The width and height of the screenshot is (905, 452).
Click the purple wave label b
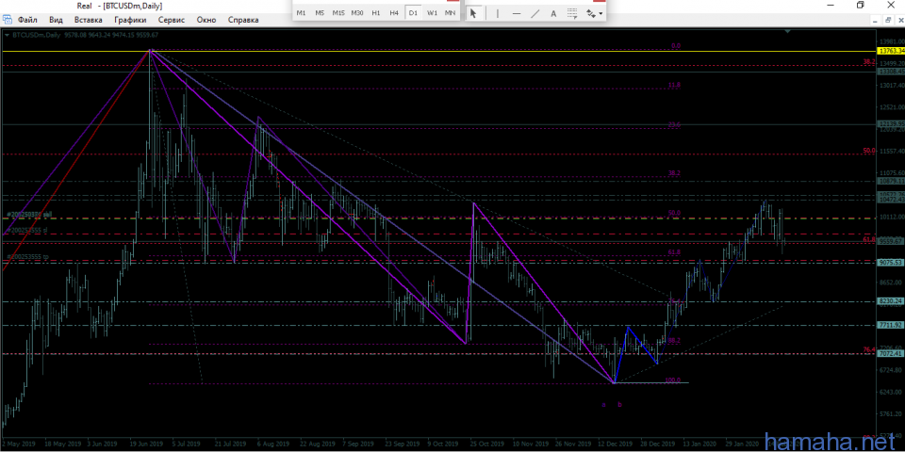[620, 405]
